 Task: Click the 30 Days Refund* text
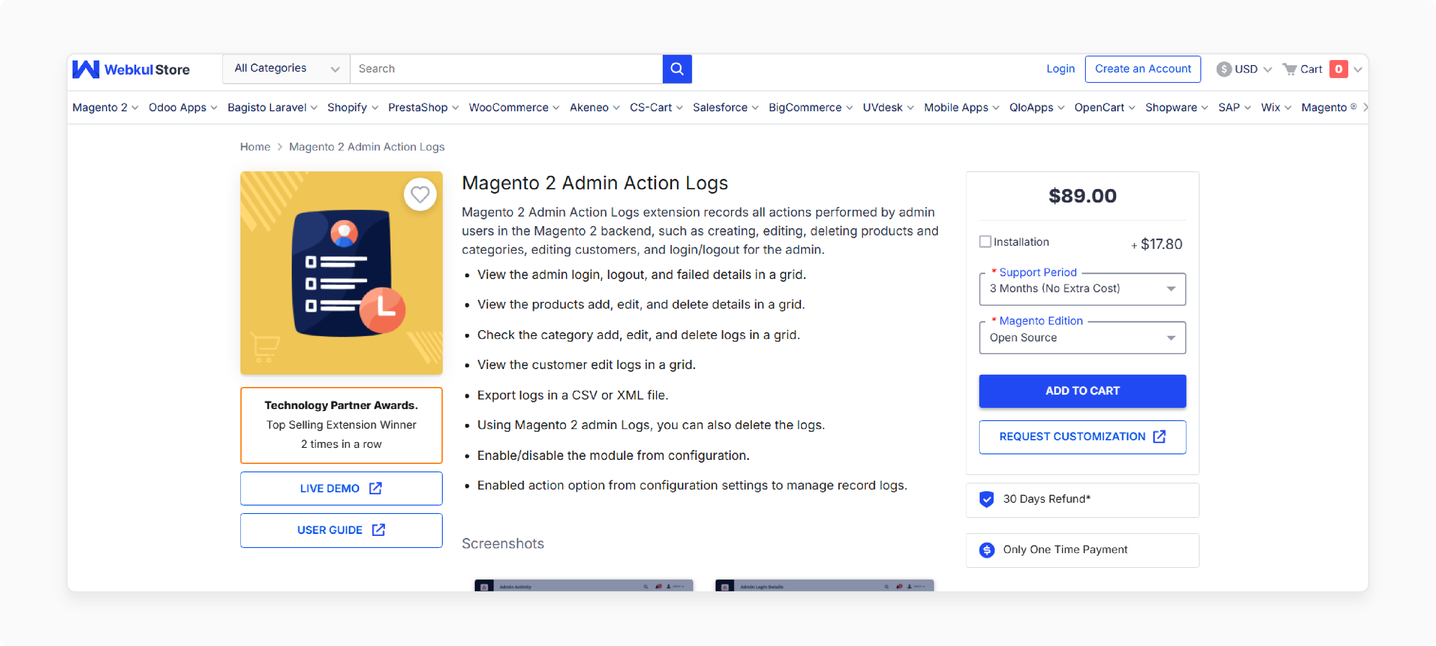click(1046, 499)
